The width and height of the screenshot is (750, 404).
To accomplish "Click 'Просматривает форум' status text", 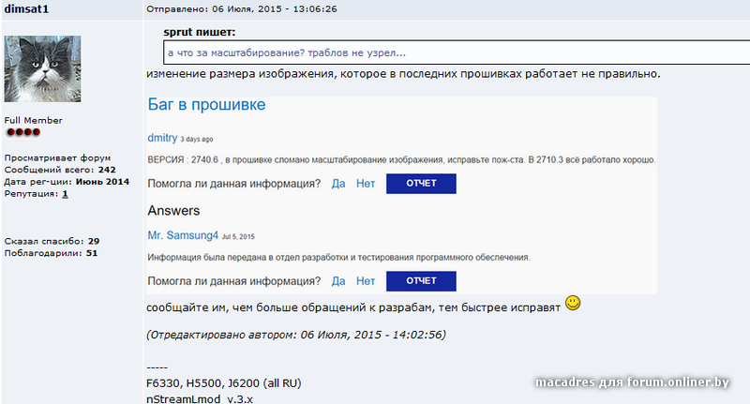I will tap(57, 157).
